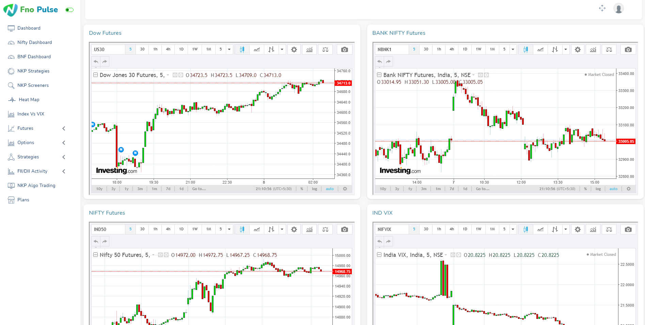
Task: Click the area line style icon on NIFTY Futures chart
Action: click(257, 229)
